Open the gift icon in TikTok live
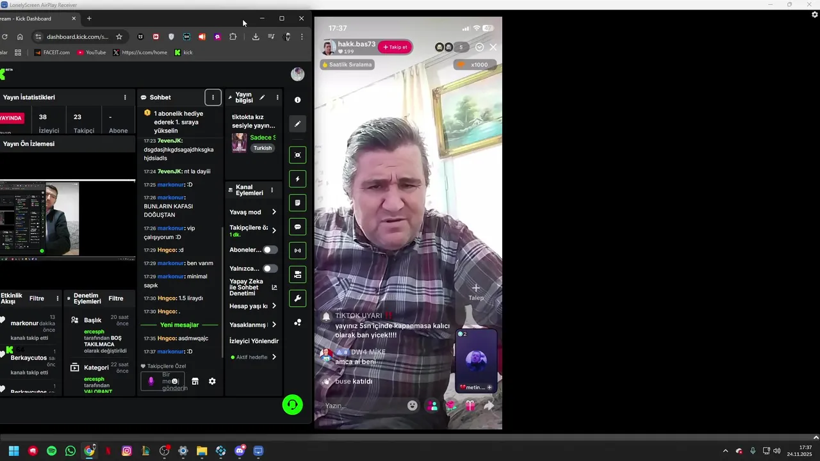The image size is (820, 461). tap(470, 405)
